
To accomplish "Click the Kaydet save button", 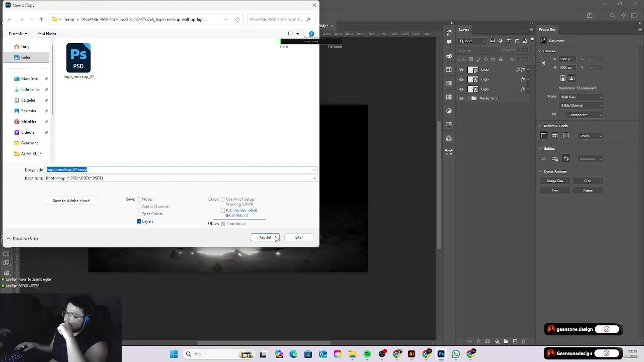I will point(265,237).
